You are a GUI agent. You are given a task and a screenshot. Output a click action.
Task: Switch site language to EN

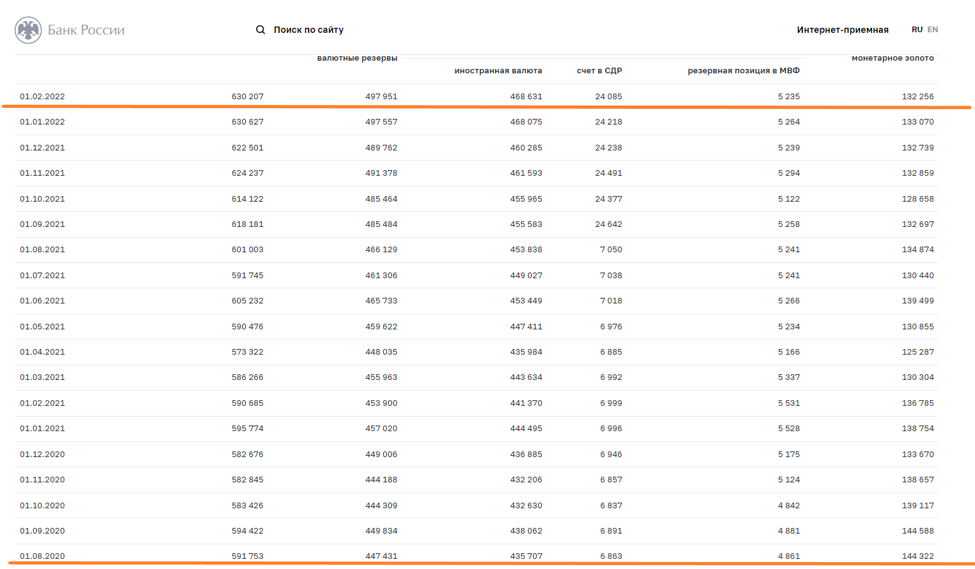pos(933,30)
